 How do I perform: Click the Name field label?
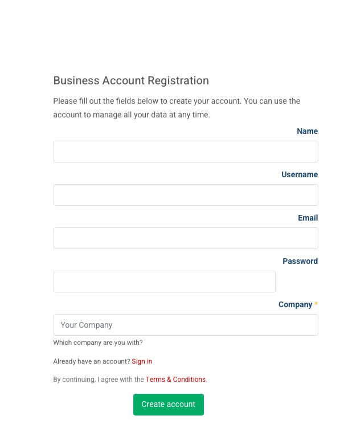[307, 131]
